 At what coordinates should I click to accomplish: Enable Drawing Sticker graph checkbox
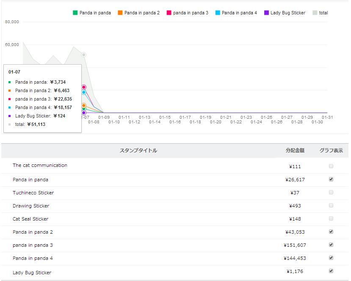331,205
